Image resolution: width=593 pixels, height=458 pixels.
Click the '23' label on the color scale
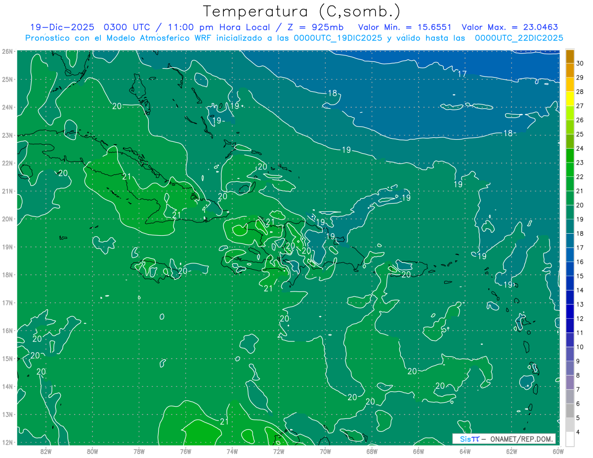[x=580, y=163]
